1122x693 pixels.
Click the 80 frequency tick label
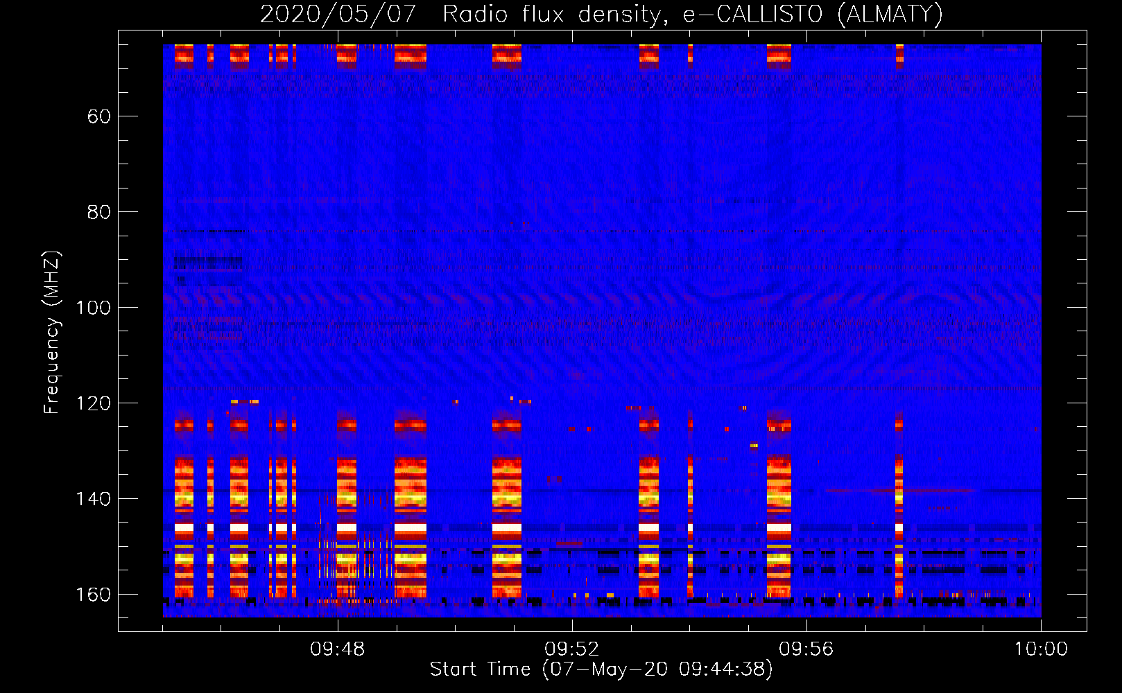point(99,212)
